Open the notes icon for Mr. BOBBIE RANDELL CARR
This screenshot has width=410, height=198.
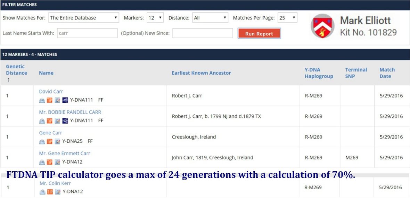click(x=57, y=121)
